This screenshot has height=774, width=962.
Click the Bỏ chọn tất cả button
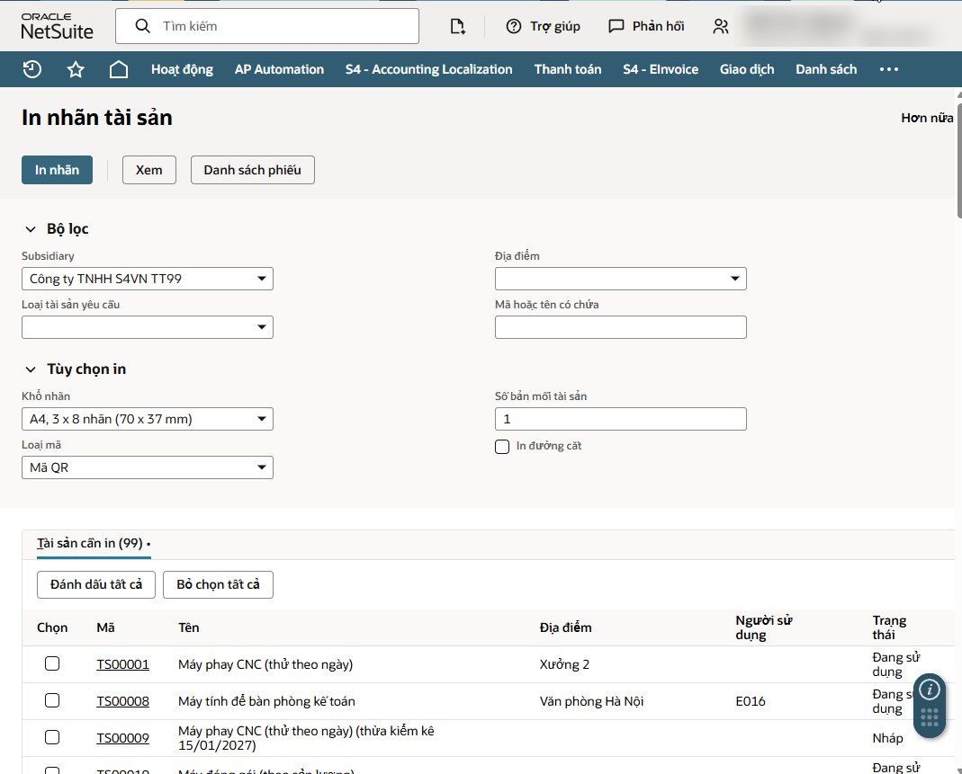click(219, 584)
